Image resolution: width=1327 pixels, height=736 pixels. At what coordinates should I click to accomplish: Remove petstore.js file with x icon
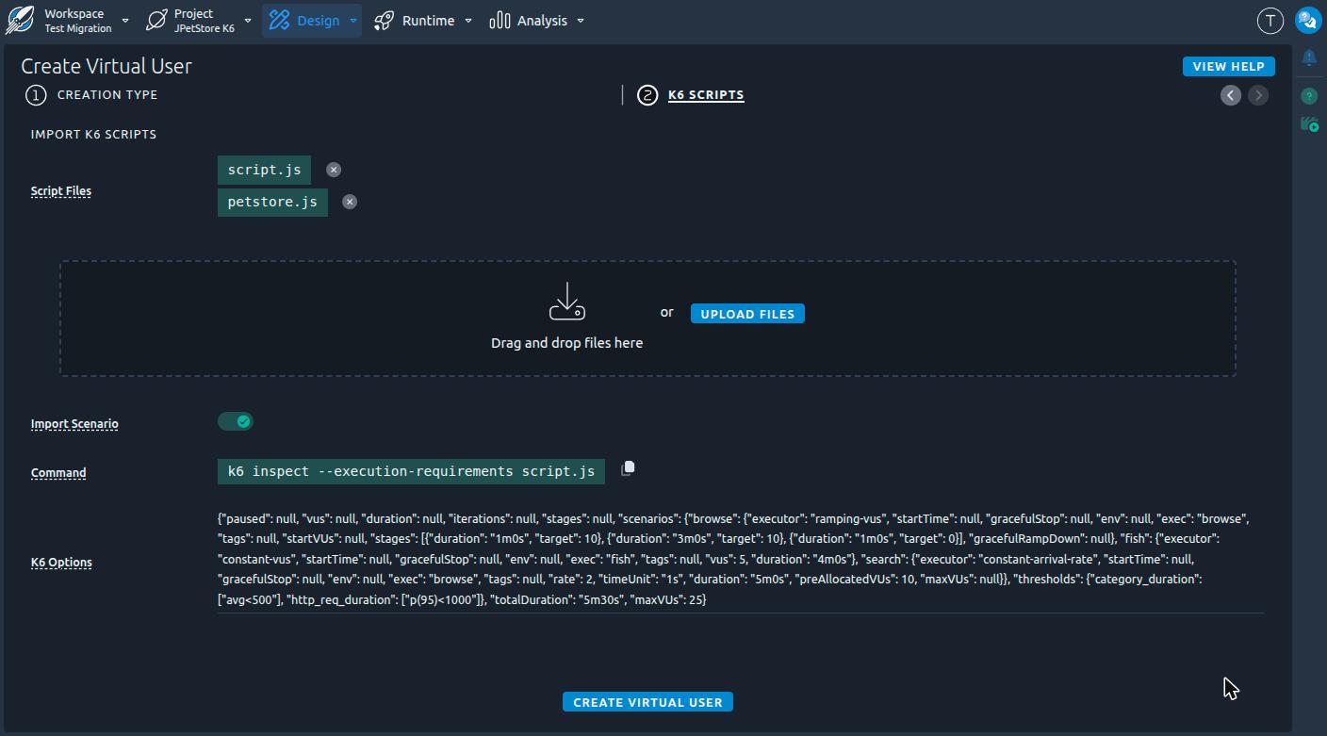pos(350,202)
